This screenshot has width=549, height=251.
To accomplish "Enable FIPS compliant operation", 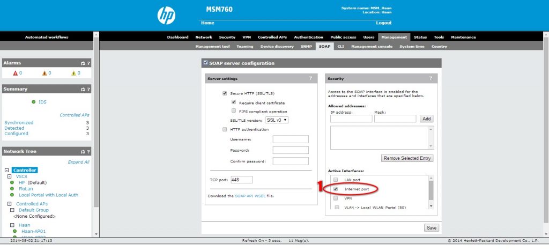I will click(x=234, y=111).
